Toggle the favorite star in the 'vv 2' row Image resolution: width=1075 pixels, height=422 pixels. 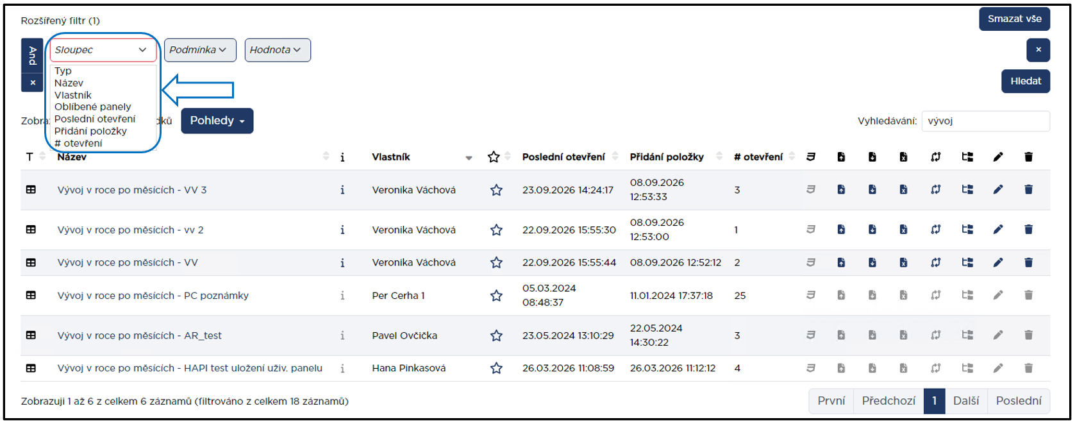[x=496, y=230]
